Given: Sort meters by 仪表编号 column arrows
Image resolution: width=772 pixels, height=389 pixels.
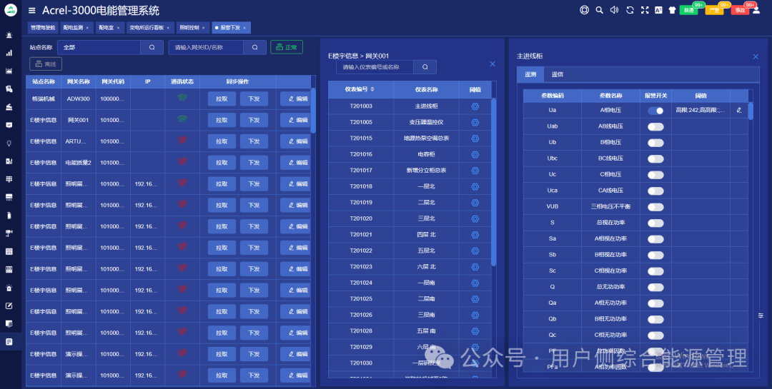Looking at the screenshot, I should click(372, 89).
